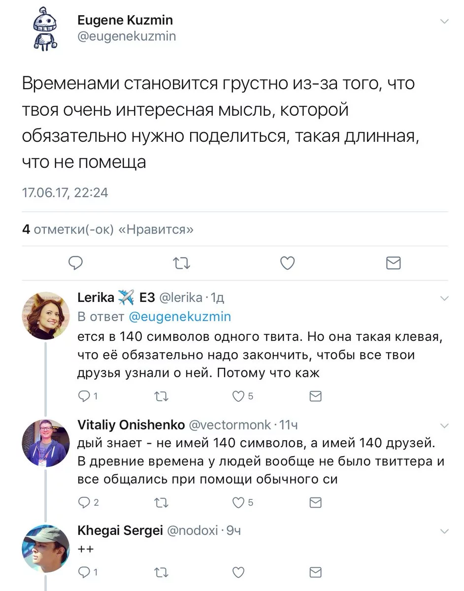
Task: Open Vitaliy Onishenko's profile name
Action: click(x=131, y=425)
